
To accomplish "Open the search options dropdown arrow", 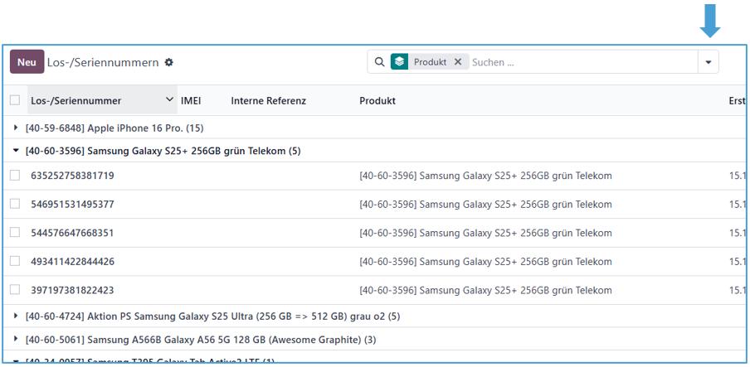I will point(709,62).
